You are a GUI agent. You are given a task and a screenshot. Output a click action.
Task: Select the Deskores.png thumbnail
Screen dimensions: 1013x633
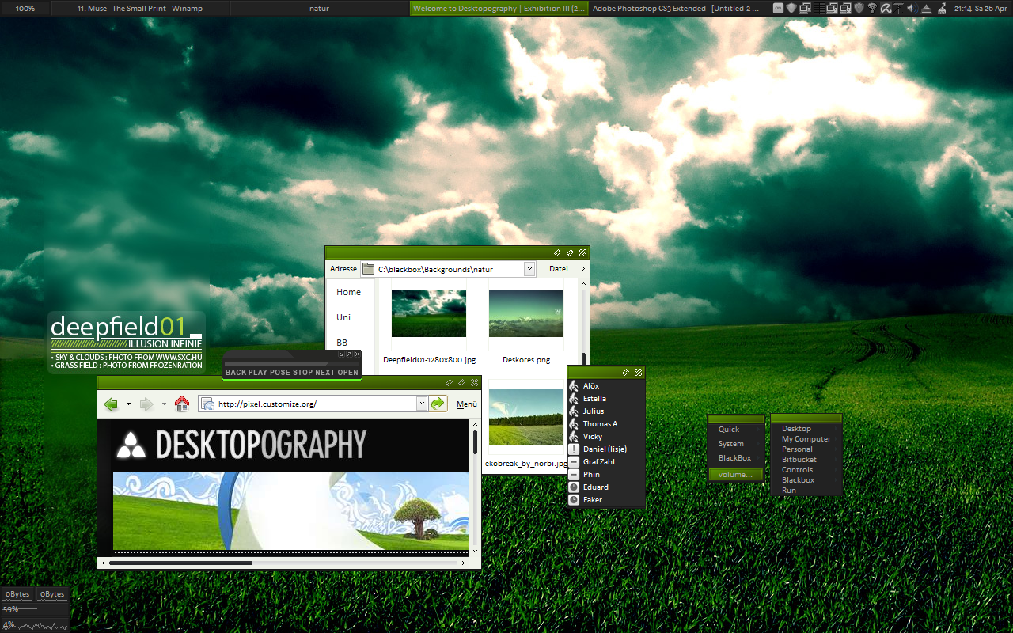tap(526, 313)
